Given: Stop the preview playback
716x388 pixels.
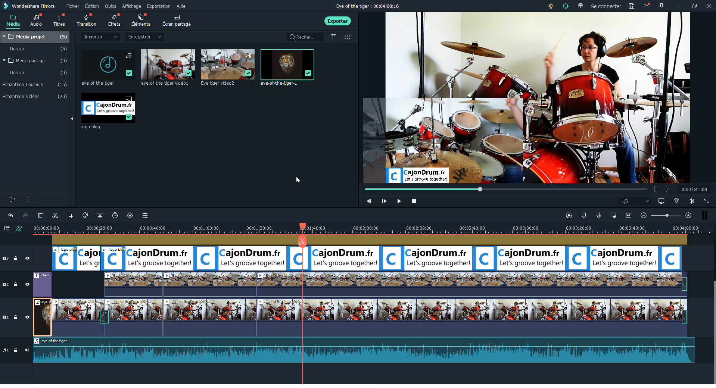Looking at the screenshot, I should pos(414,201).
